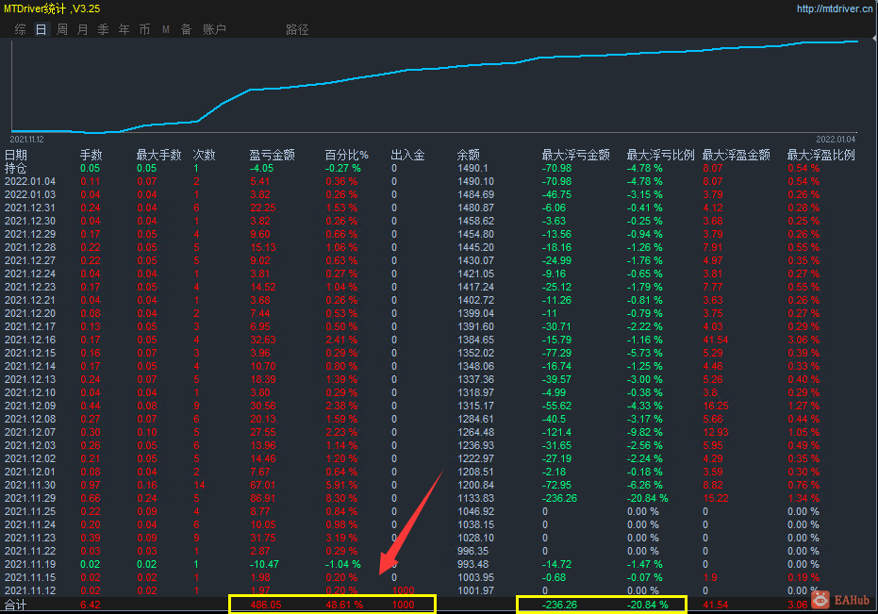Open the http://mtdriver.cn link
The height and width of the screenshot is (614, 878).
835,8
